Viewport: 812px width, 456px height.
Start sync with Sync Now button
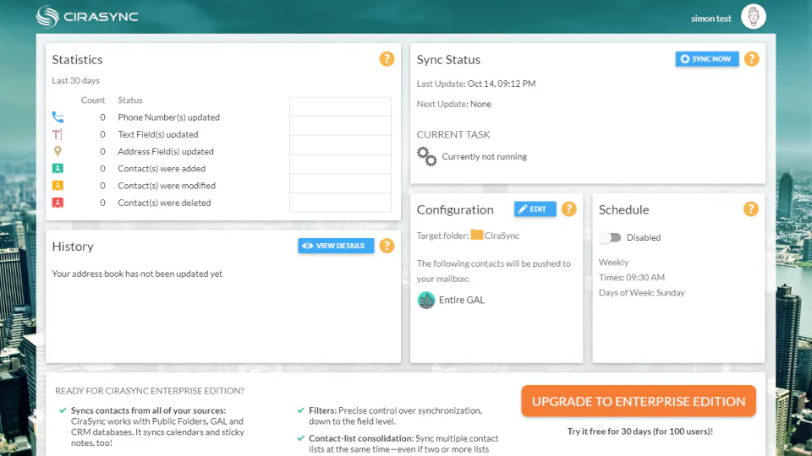tap(707, 59)
